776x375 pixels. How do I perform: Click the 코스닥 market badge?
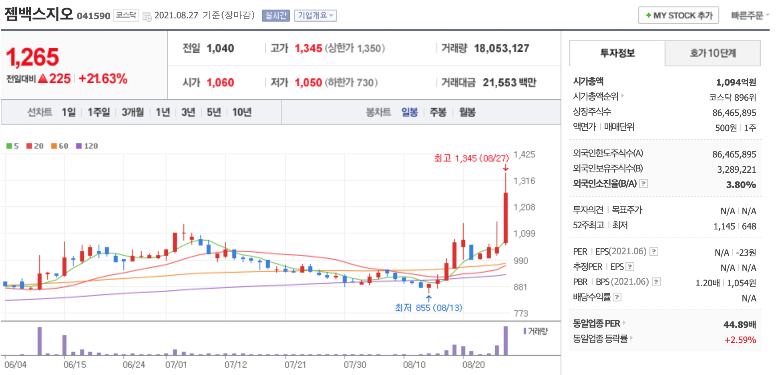(126, 15)
